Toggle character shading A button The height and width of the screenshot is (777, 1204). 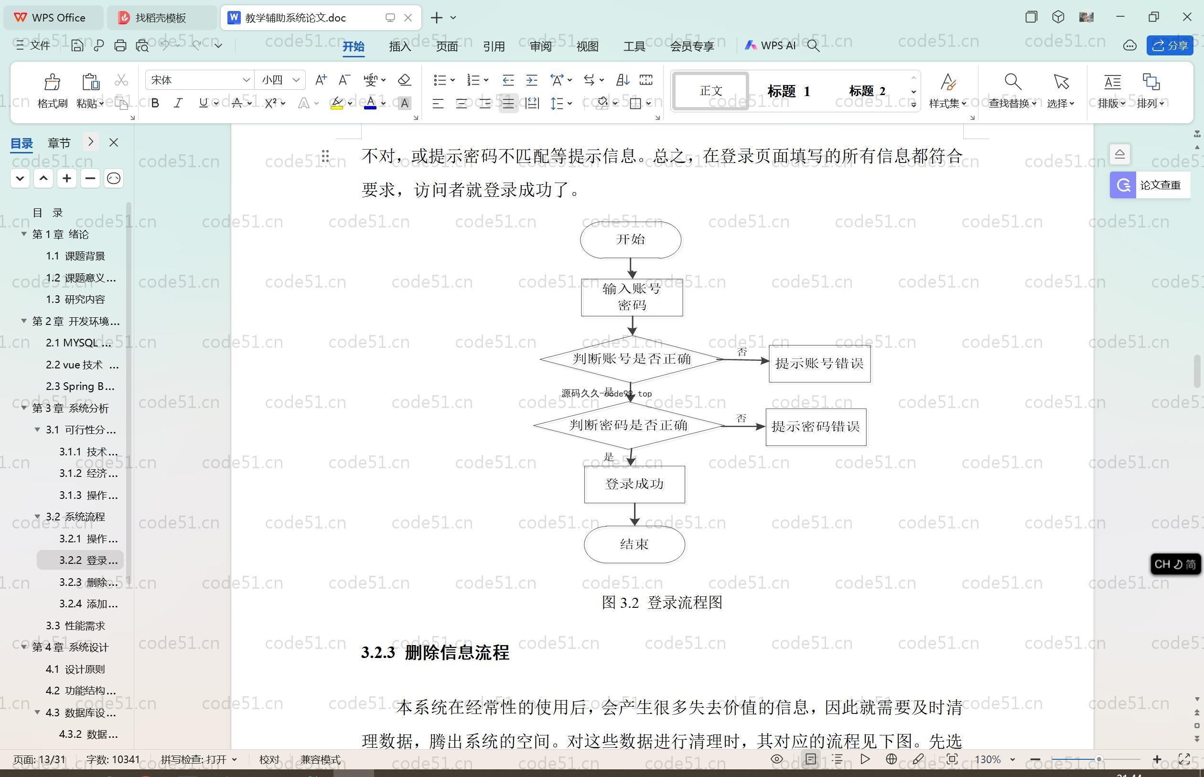(404, 103)
